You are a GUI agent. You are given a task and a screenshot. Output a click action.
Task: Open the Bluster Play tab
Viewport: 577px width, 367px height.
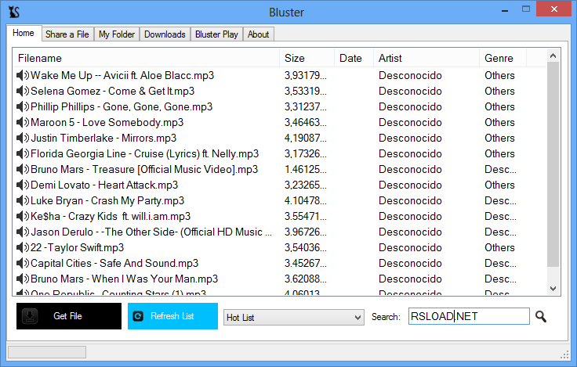[216, 34]
